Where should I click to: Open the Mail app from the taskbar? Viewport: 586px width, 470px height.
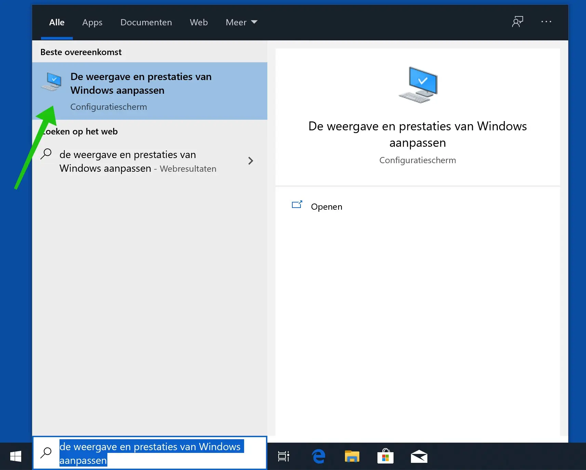tap(419, 456)
